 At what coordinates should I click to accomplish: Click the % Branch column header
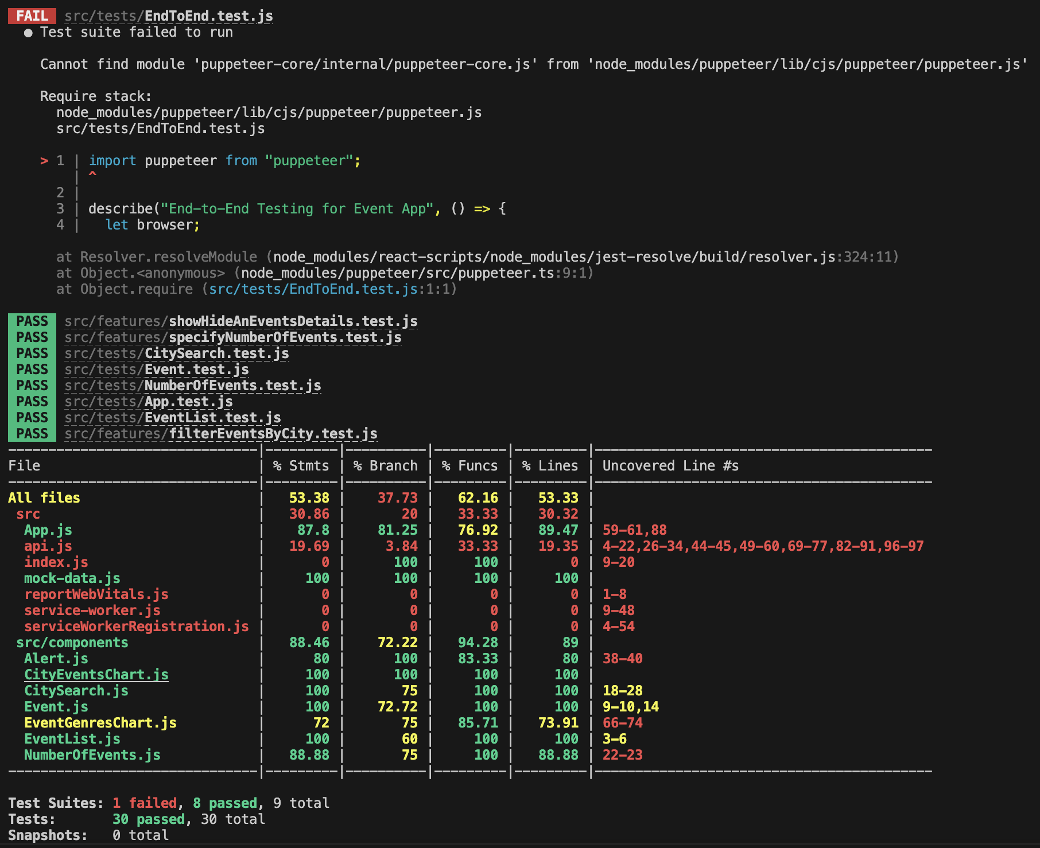click(386, 466)
